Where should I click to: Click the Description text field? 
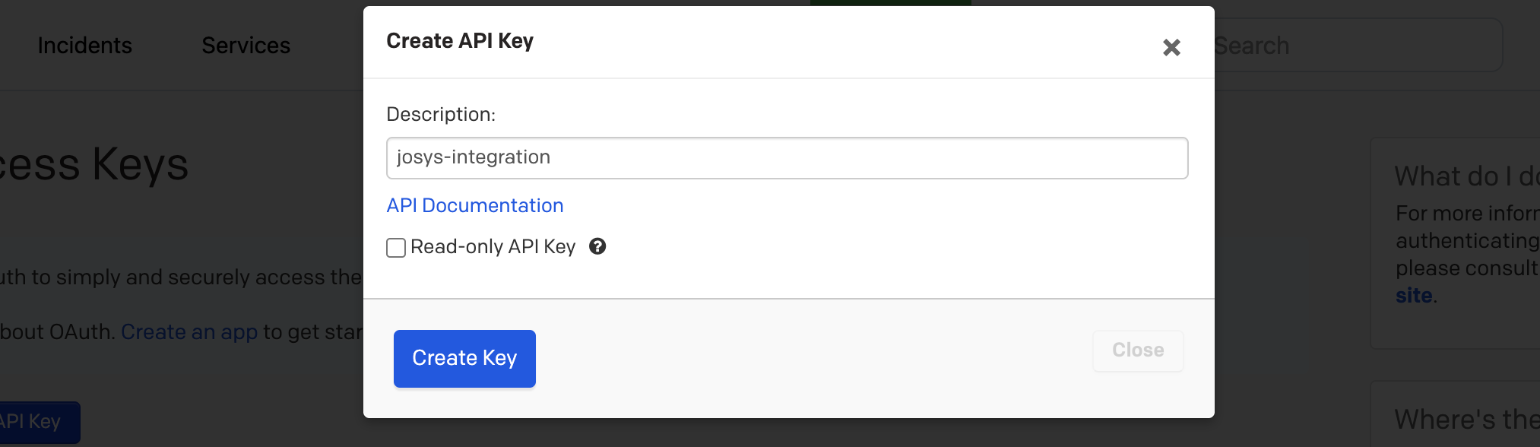pyautogui.click(x=787, y=158)
